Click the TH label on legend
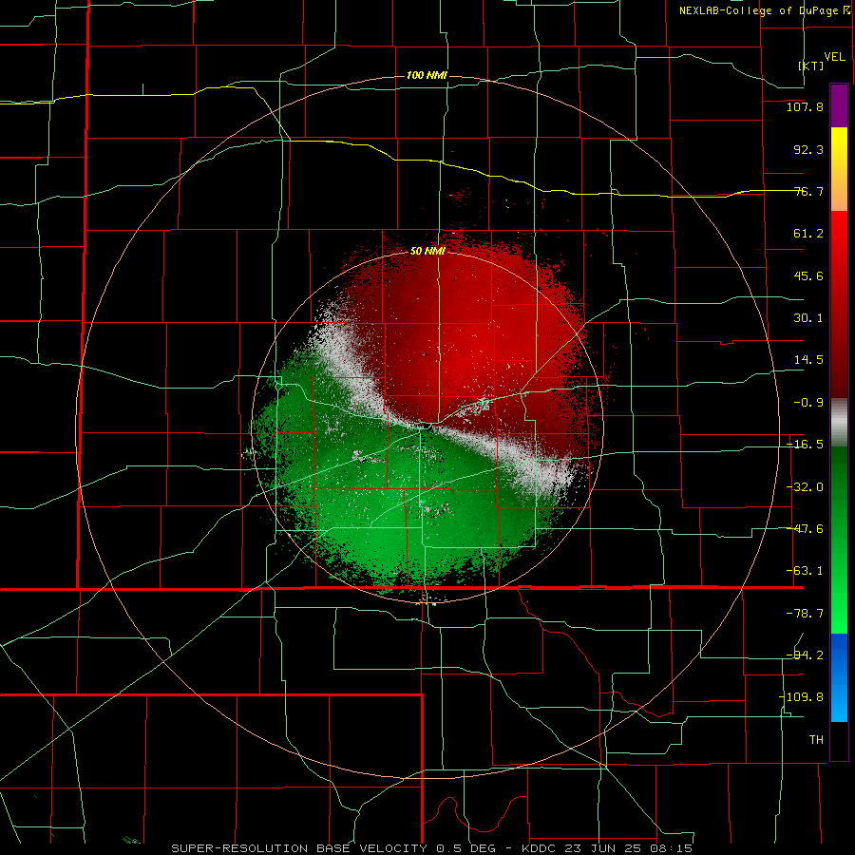 pos(816,740)
